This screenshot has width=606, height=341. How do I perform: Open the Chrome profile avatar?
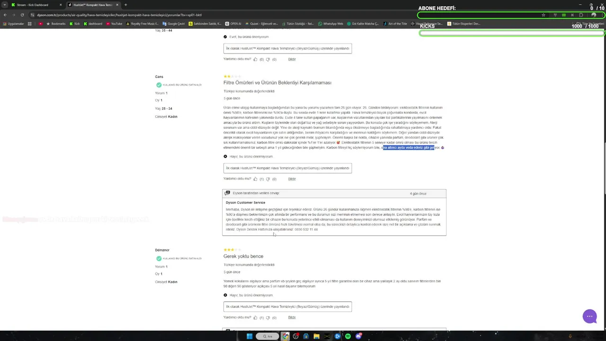(x=594, y=15)
